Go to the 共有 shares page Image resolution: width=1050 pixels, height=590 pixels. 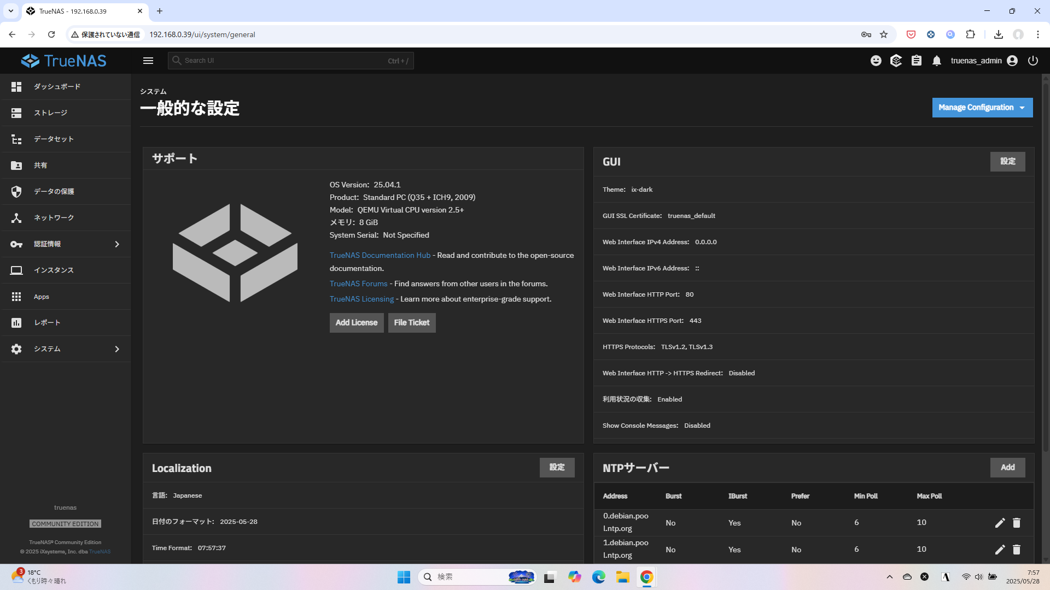[65, 165]
